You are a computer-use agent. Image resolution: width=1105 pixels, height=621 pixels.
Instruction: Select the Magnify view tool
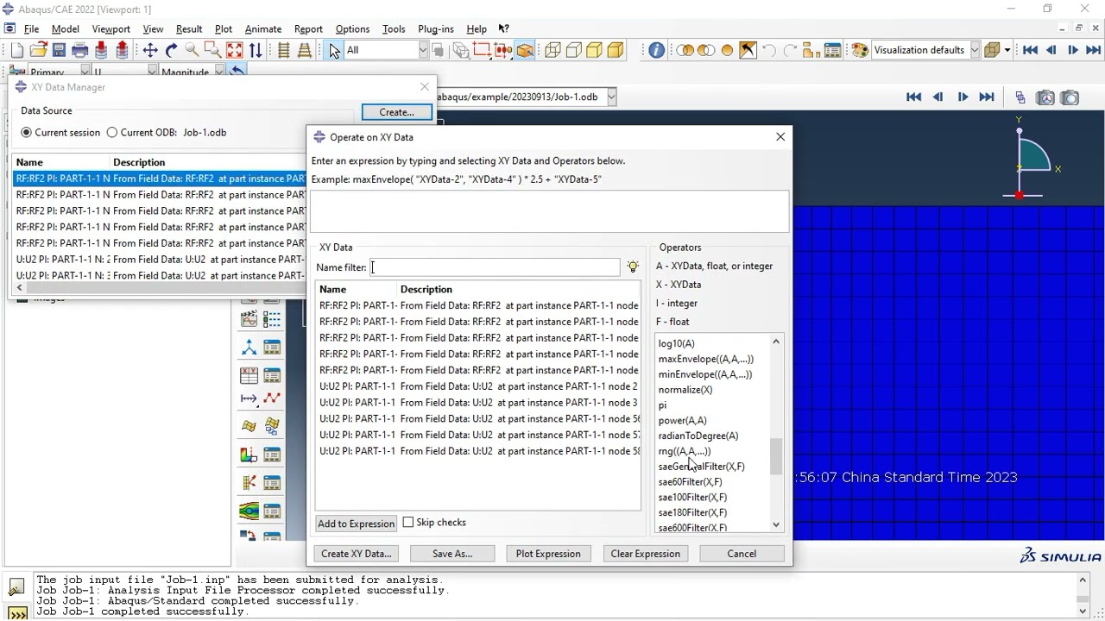click(x=192, y=50)
